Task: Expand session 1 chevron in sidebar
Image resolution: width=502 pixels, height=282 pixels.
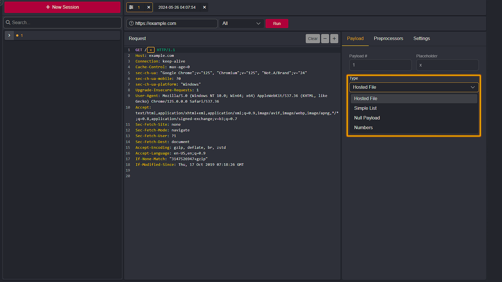Action: click(9, 35)
